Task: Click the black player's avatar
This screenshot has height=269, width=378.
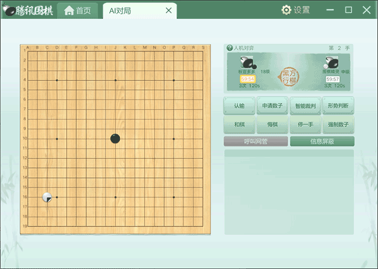Action: point(247,62)
